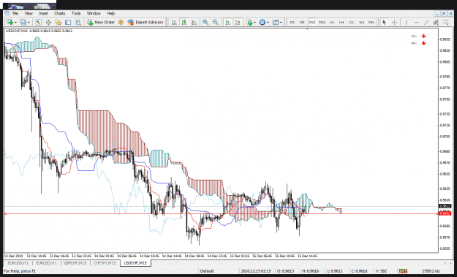Pick the Fibonacci Retracement tool
The image size is (457, 277).
coord(446,22)
